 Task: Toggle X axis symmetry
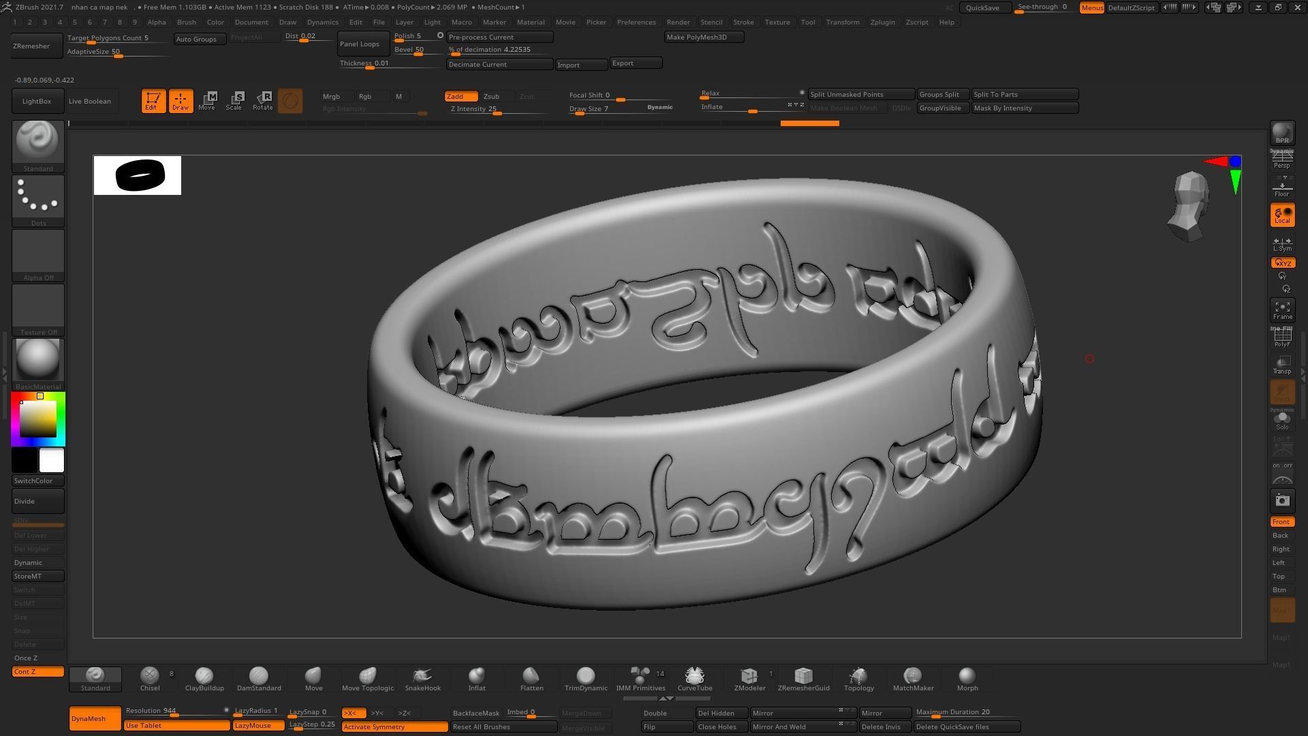tap(354, 713)
